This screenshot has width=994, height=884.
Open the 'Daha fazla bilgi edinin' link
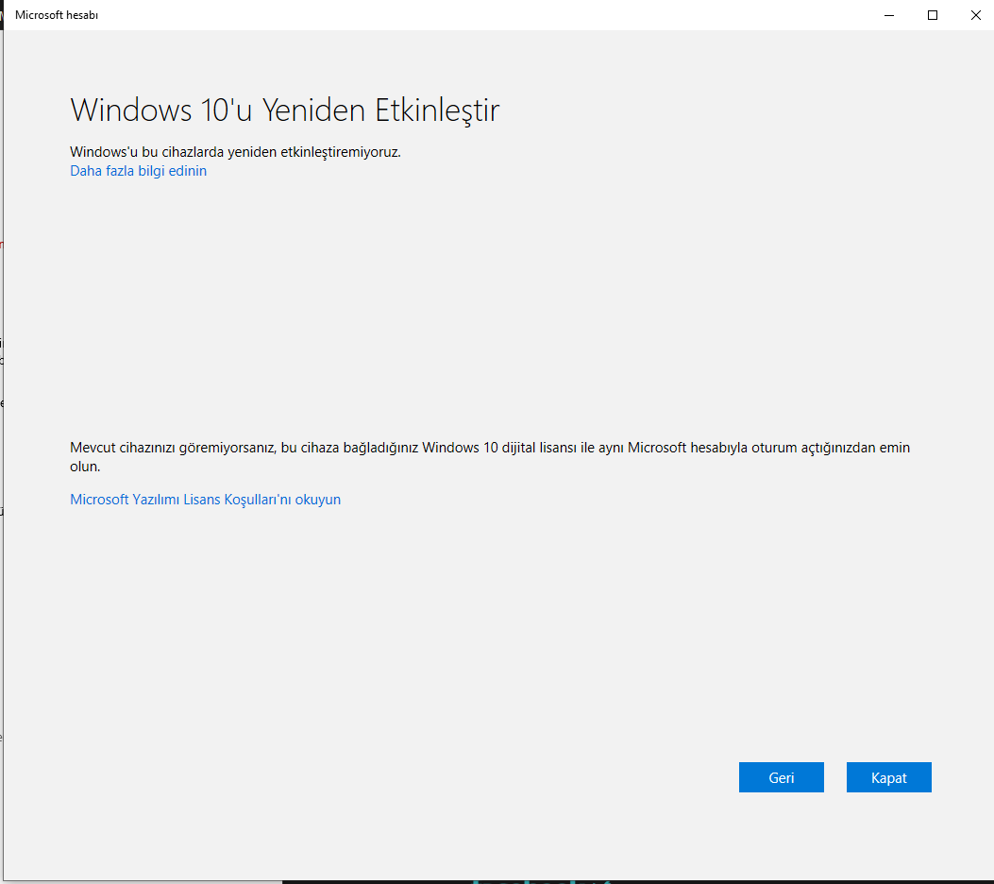138,171
